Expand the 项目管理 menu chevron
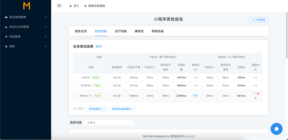The image size is (288, 140). (46, 37)
